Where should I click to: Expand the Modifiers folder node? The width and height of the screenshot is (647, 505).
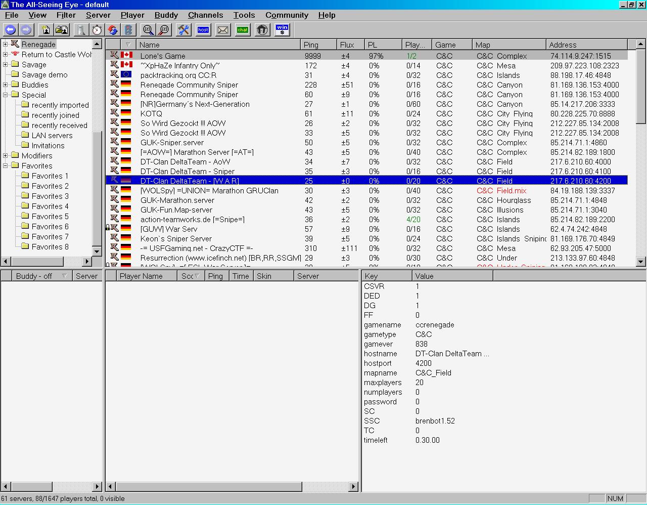coord(6,156)
